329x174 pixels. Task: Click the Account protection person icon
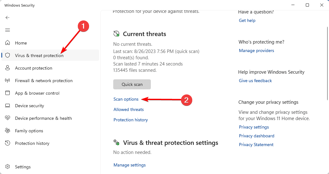(8, 68)
